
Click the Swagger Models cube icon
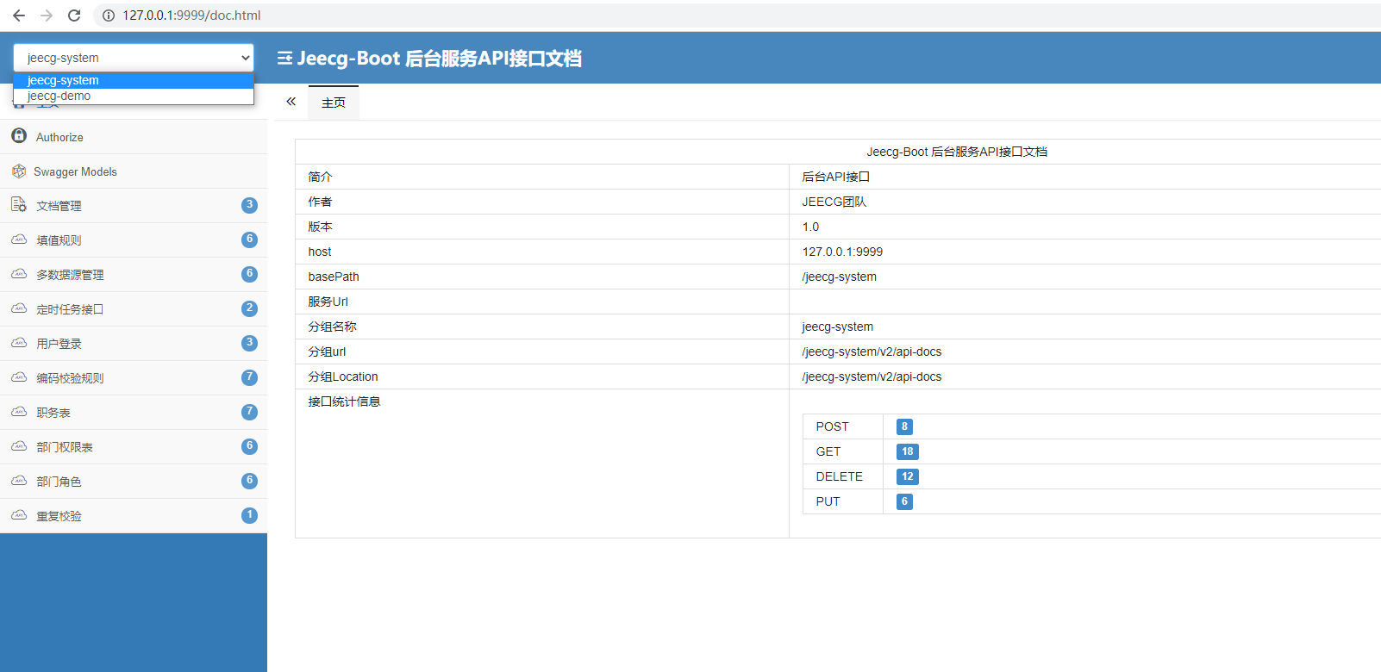point(19,171)
